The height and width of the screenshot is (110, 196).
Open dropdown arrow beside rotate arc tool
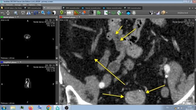pos(39,13)
